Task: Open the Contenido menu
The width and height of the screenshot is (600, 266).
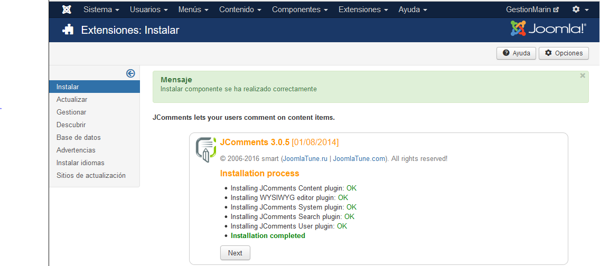Action: pyautogui.click(x=240, y=9)
